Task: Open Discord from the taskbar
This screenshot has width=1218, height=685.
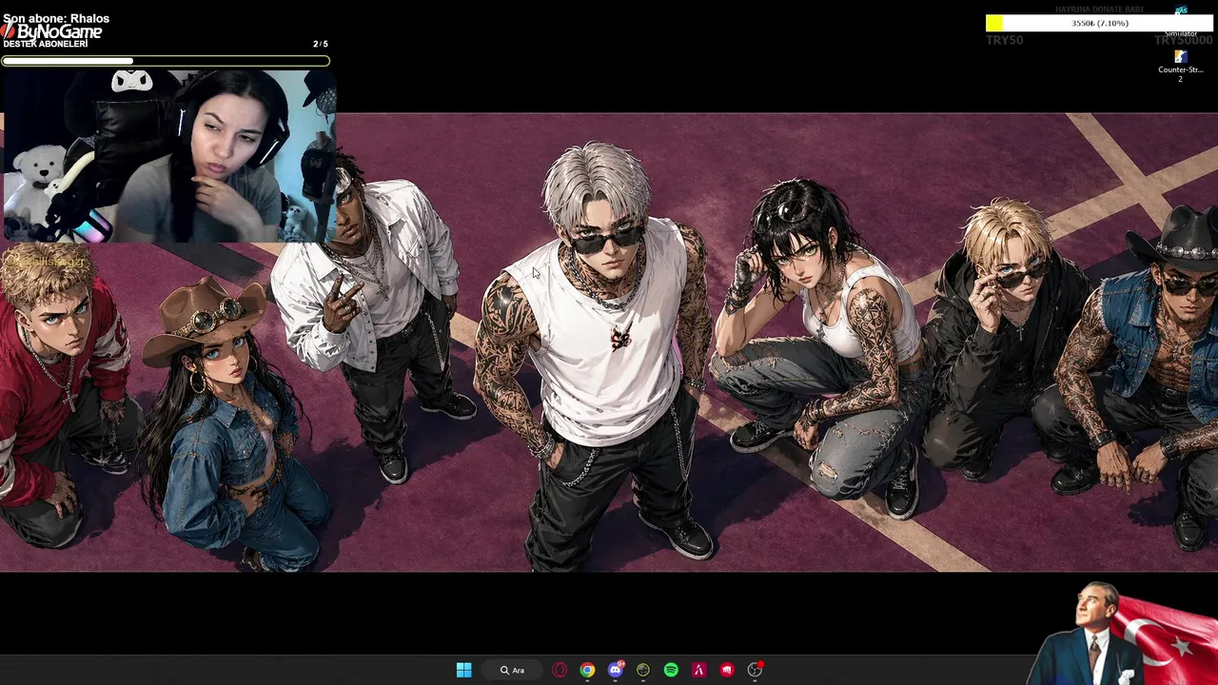Action: pyautogui.click(x=616, y=670)
